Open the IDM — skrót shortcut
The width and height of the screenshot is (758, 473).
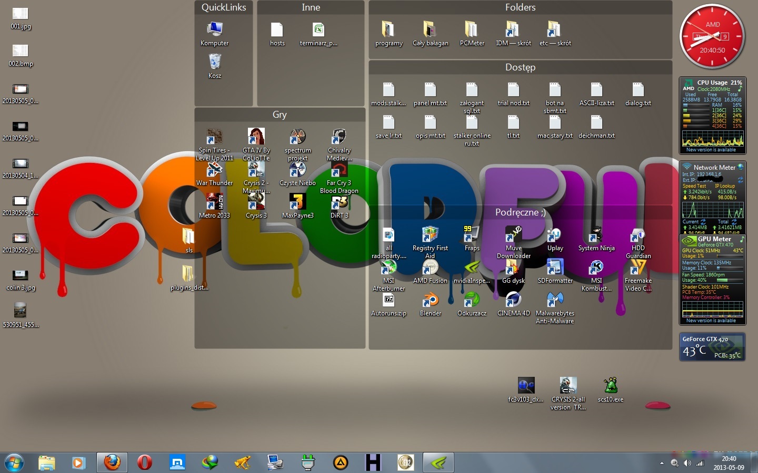513,34
